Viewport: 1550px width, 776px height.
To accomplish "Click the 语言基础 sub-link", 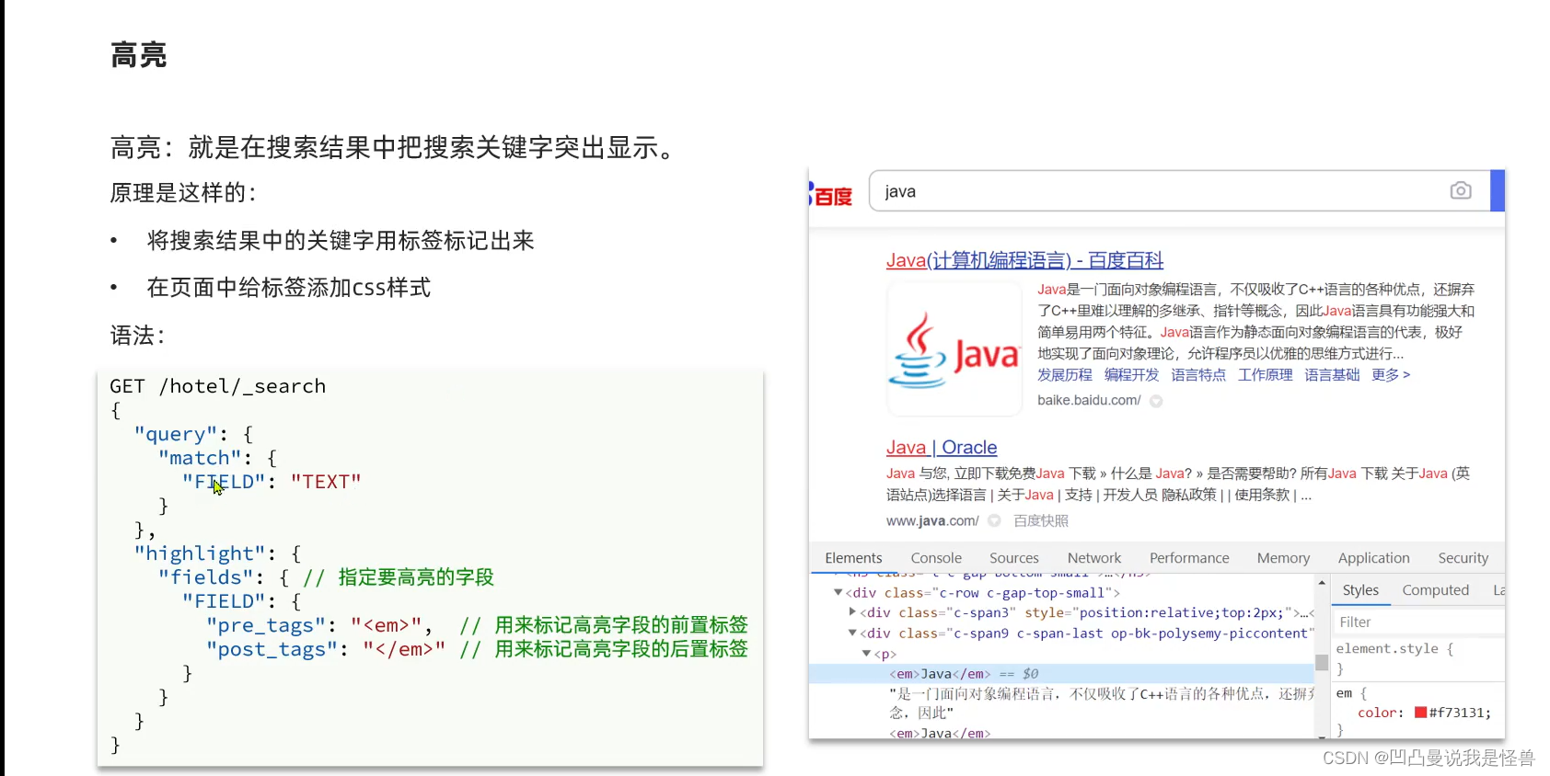I will click(1332, 375).
